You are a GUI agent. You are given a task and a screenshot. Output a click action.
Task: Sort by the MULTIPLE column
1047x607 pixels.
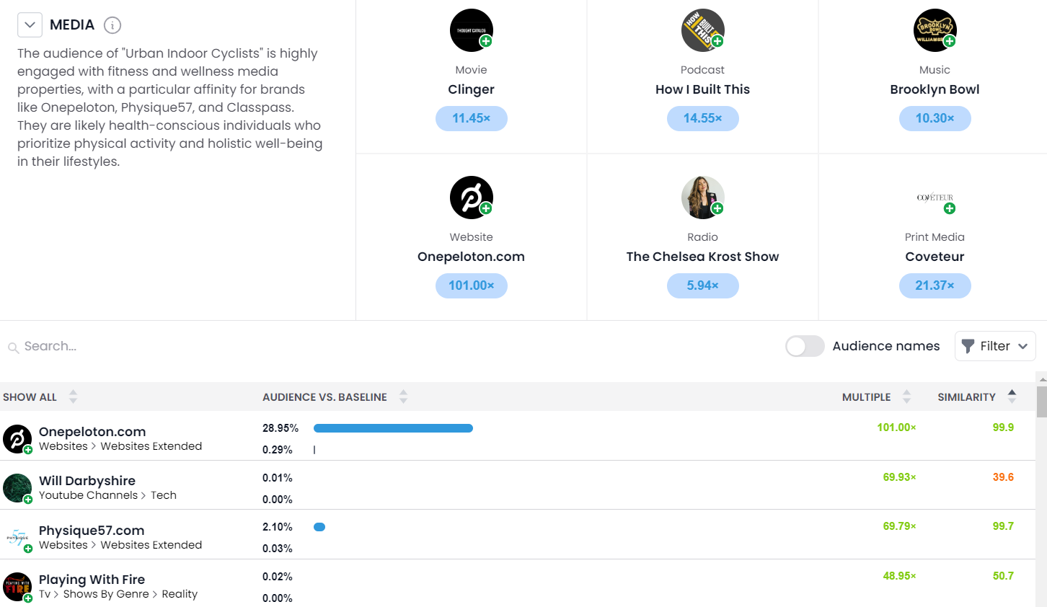click(906, 396)
